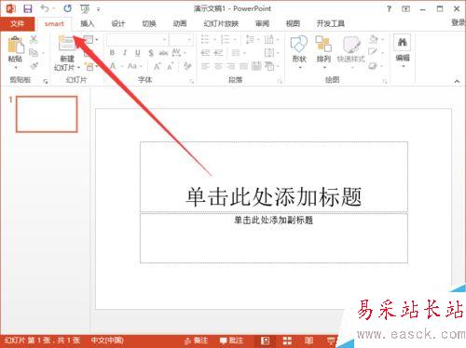This screenshot has height=348, width=466.
Task: Toggle Bold formatting
Action: (x=112, y=53)
